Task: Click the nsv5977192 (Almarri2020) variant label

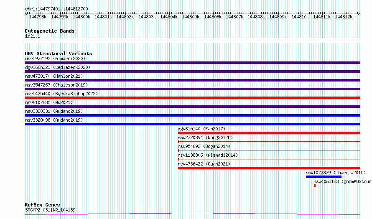Action: click(55, 59)
